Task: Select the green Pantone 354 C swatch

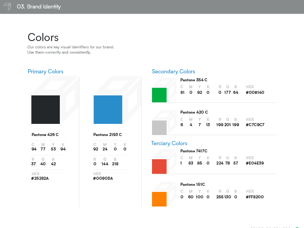Action: coord(159,95)
